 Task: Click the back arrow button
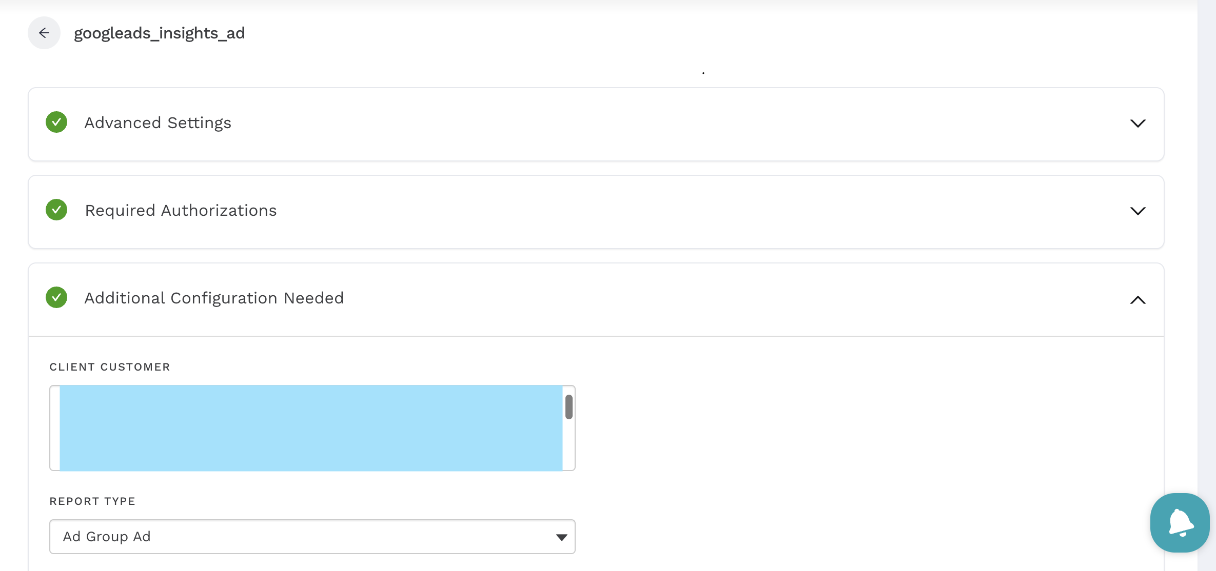pos(44,33)
